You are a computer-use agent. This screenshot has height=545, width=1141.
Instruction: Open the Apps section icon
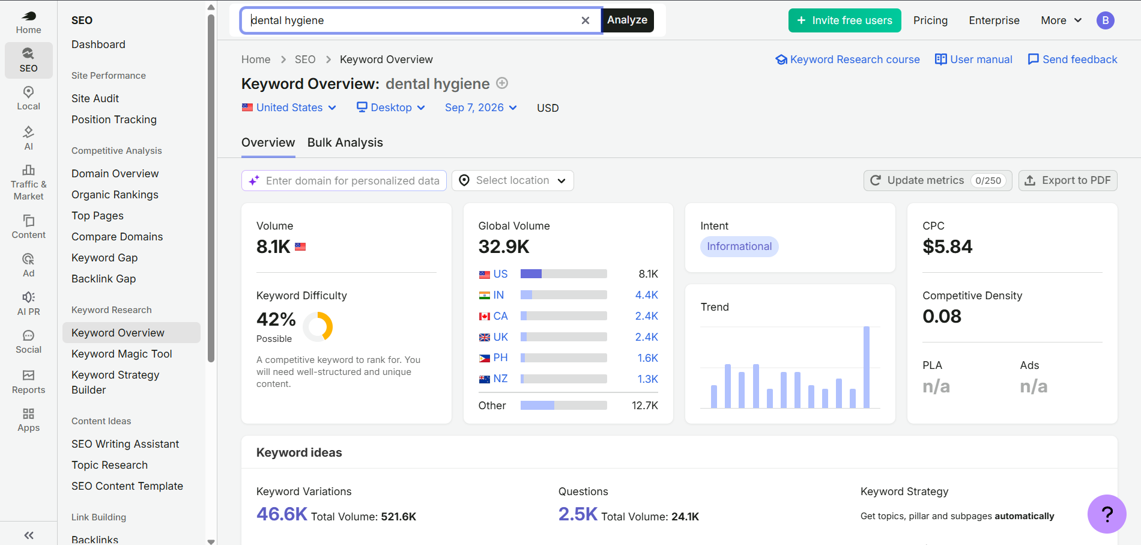click(28, 421)
